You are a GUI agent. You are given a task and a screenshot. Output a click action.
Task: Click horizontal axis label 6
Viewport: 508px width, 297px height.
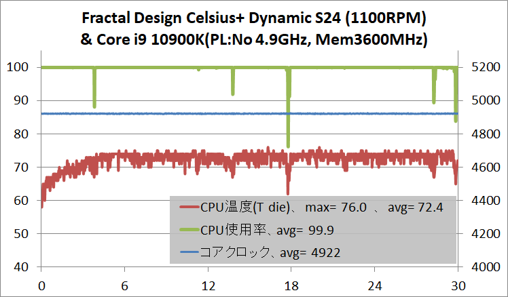click(125, 286)
